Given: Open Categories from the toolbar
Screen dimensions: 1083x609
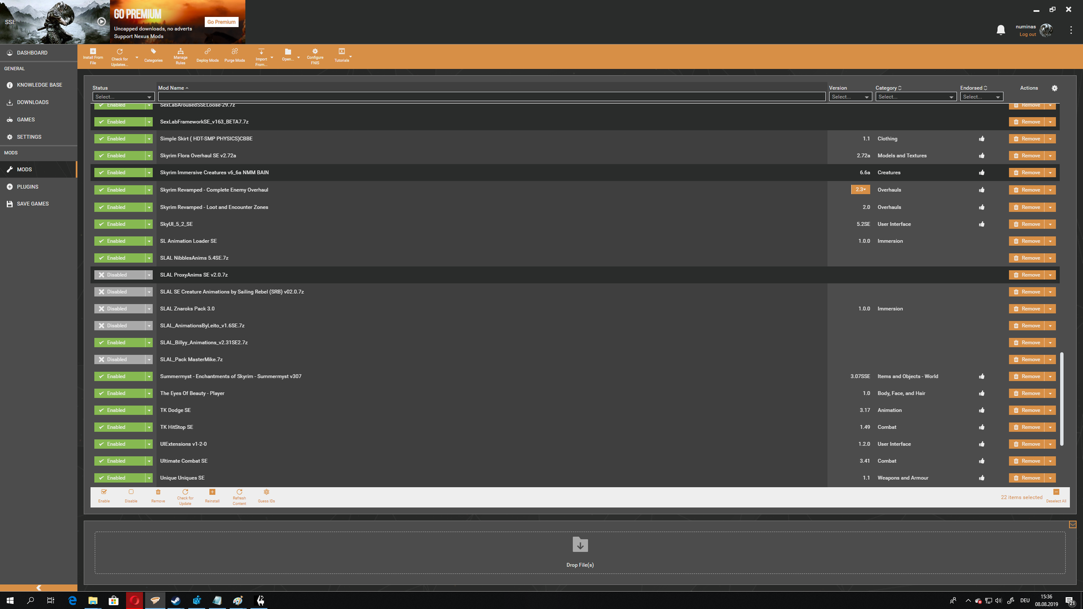Looking at the screenshot, I should (153, 55).
